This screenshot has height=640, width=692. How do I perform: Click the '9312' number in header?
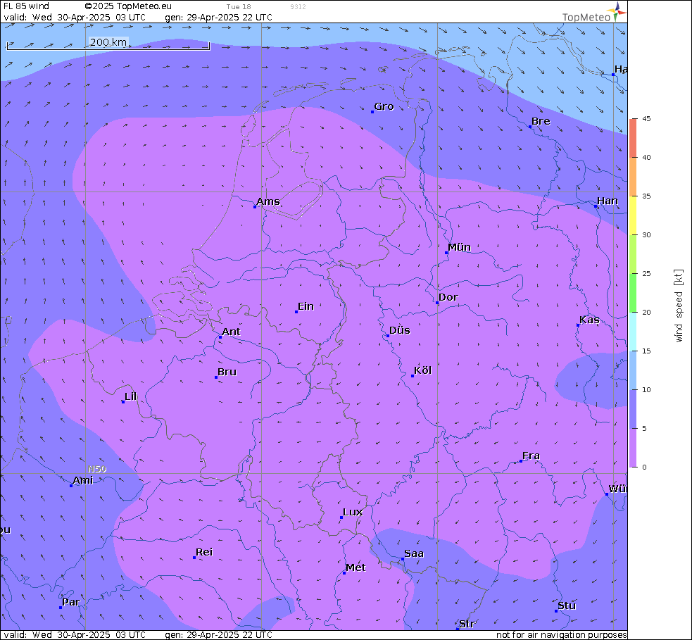[x=298, y=6]
